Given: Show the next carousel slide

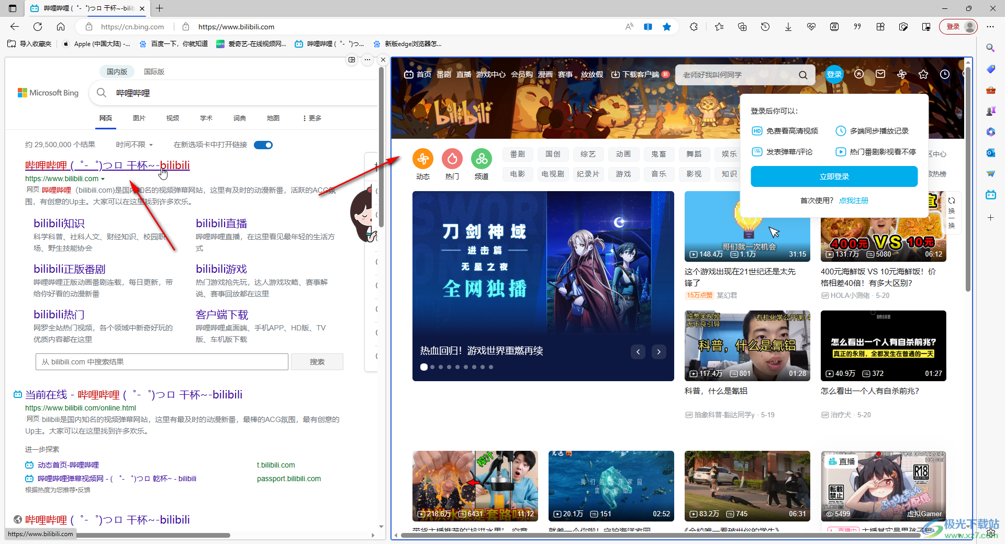Looking at the screenshot, I should coord(659,352).
